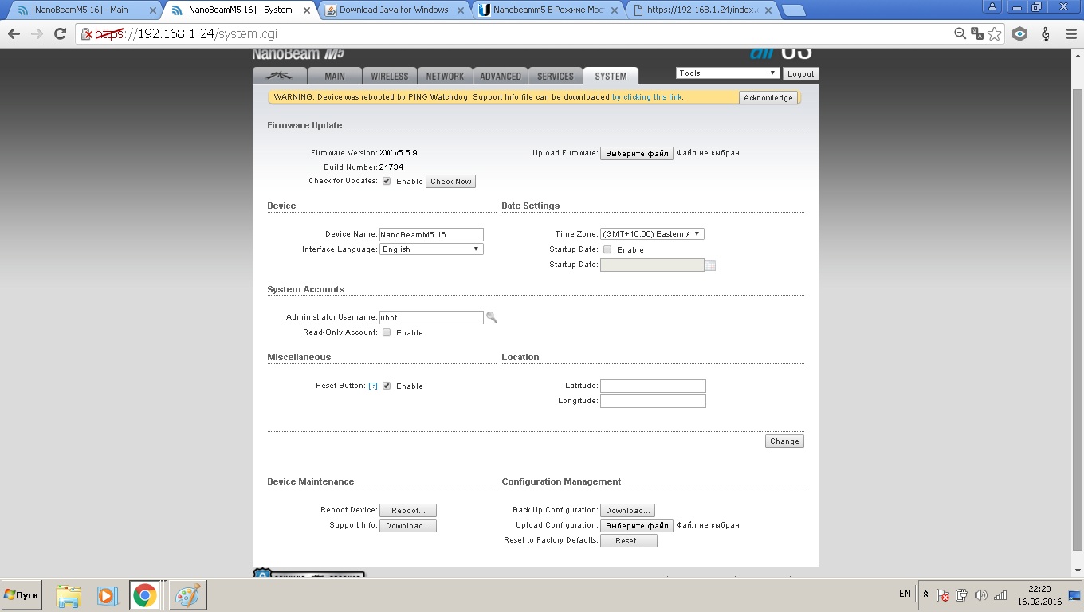Open the Пуск Start button

pyautogui.click(x=22, y=595)
